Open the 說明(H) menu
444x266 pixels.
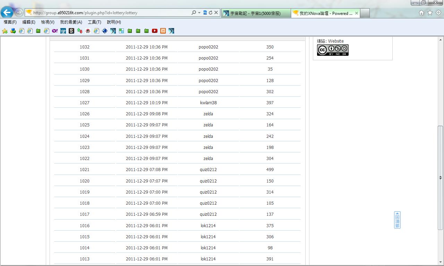pyautogui.click(x=114, y=22)
